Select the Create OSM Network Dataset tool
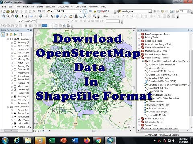Screen dimensions: 193x144 point(163,75)
